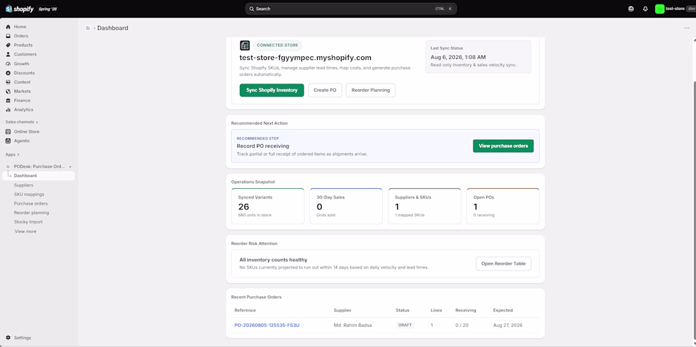Focus the Search field in top bar
This screenshot has height=347, width=696.
pyautogui.click(x=351, y=9)
